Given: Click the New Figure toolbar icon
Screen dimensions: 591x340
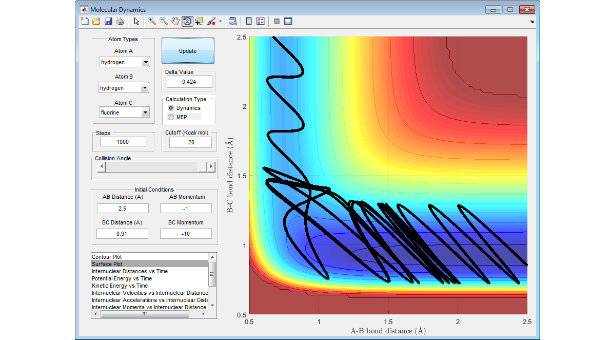Looking at the screenshot, I should 85,21.
